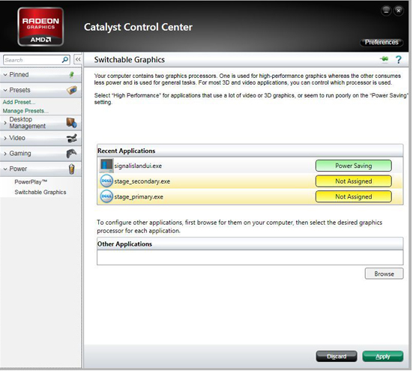Click the Apply button
413x371 pixels.
[383, 356]
